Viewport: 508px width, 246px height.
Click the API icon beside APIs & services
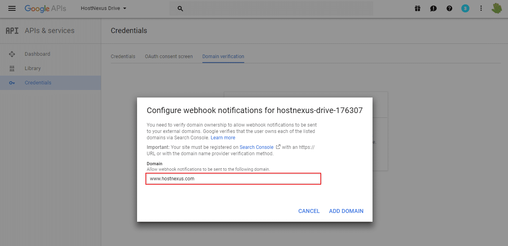tap(12, 31)
